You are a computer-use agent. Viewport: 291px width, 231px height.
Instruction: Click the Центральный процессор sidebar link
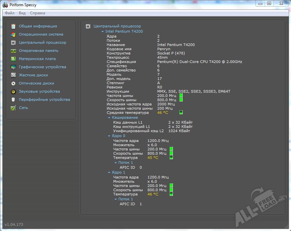click(42, 42)
